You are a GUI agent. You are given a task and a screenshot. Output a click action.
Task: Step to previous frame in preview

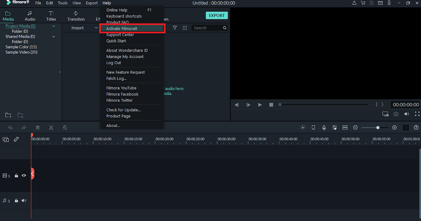point(237,105)
